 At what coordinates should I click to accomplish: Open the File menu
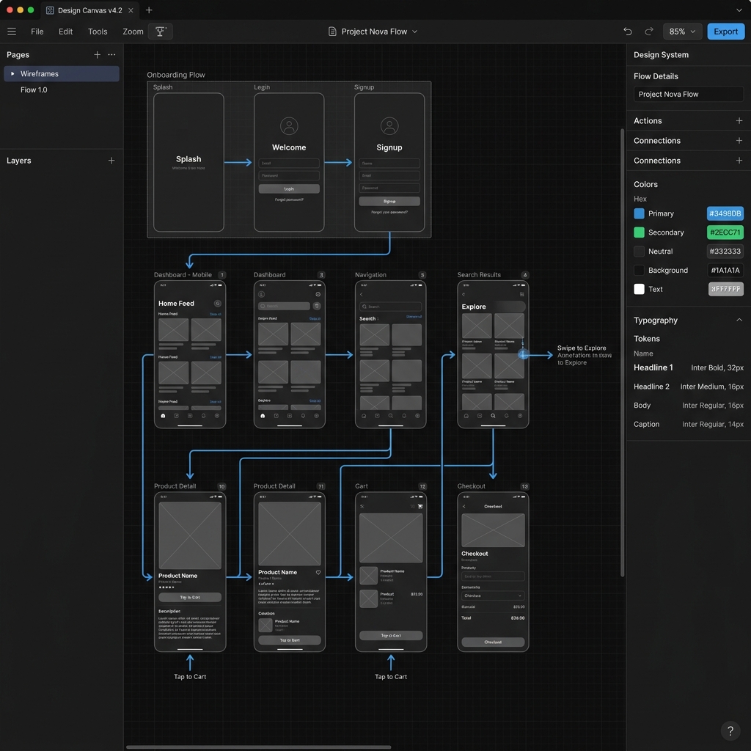point(37,31)
